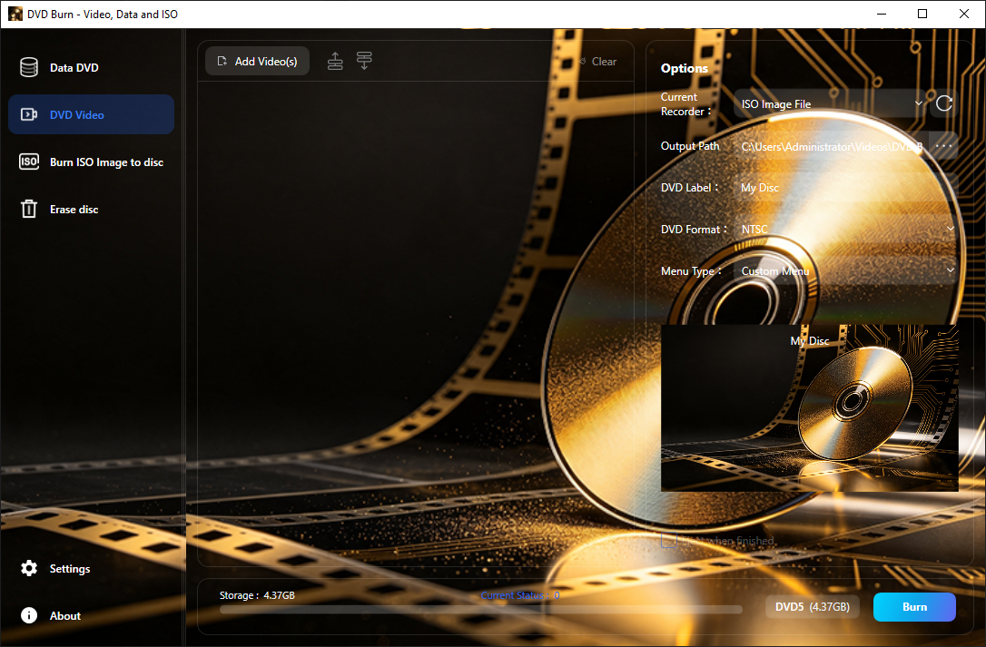
Task: Click the storage usage progress bar
Action: (x=481, y=609)
